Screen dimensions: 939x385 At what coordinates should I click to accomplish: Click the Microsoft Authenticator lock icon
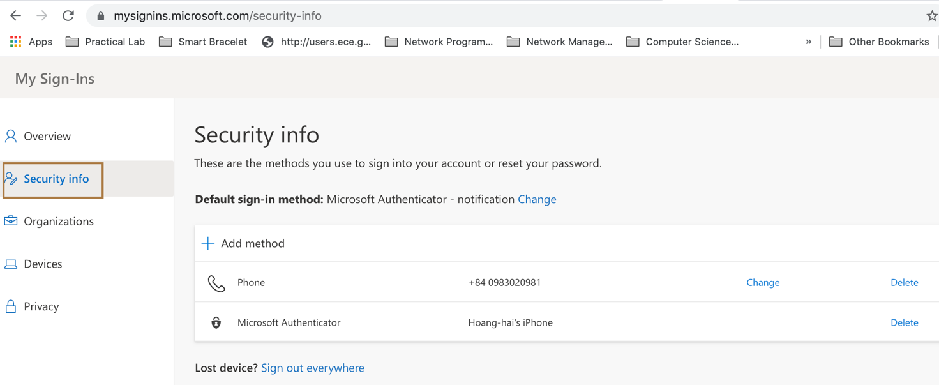click(216, 323)
